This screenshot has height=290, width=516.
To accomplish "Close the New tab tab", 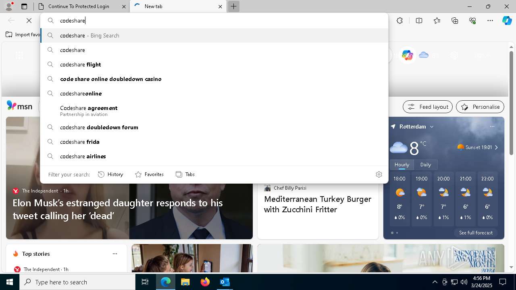I will [220, 6].
